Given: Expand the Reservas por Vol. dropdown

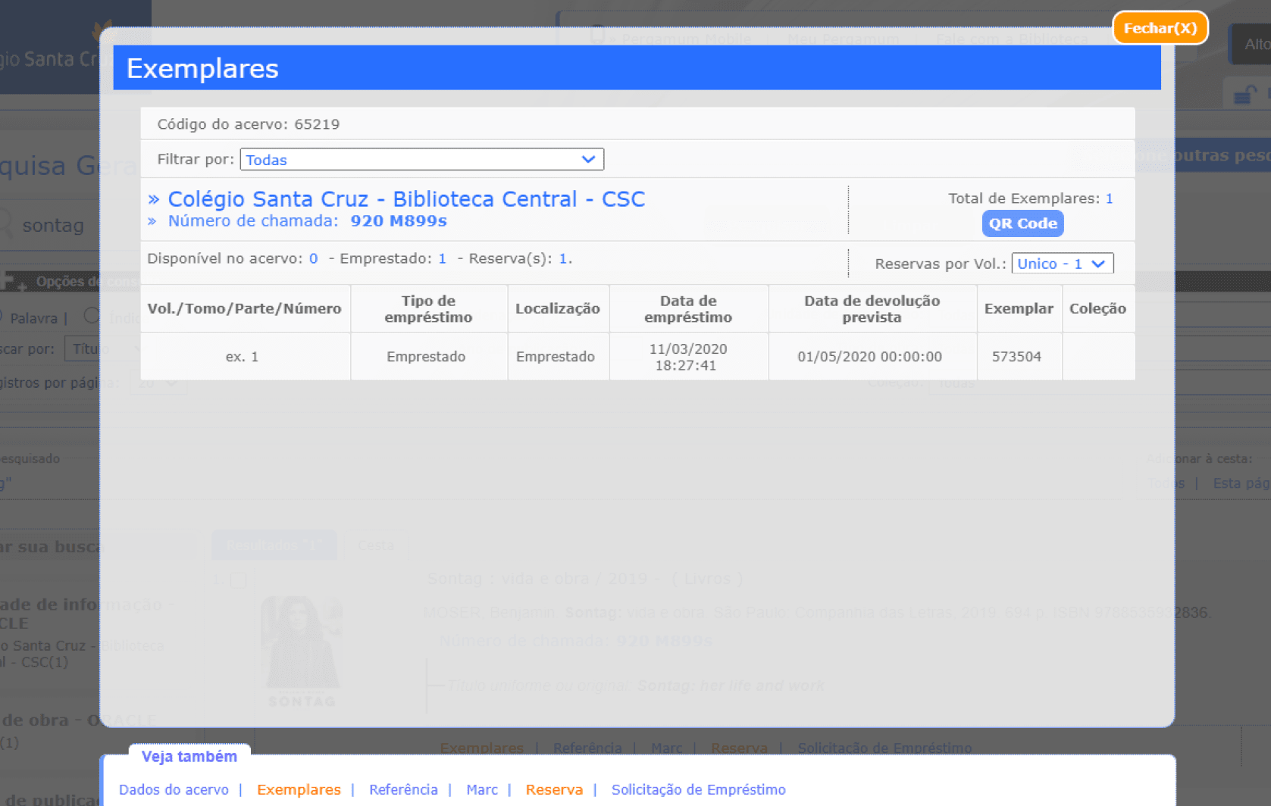Looking at the screenshot, I should point(1062,264).
